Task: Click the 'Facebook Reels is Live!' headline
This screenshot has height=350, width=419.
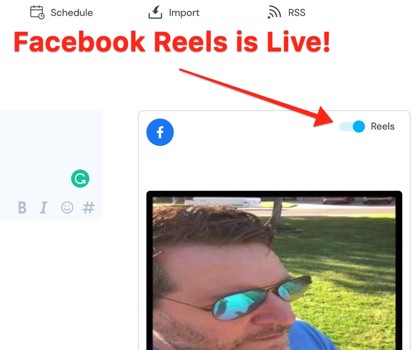Action: tap(172, 42)
